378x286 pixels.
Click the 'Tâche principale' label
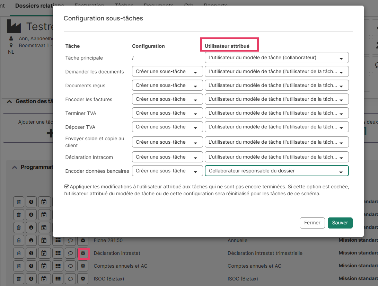(x=84, y=58)
